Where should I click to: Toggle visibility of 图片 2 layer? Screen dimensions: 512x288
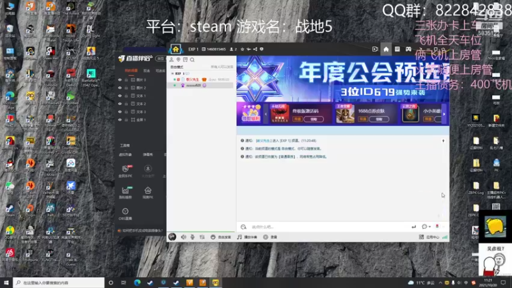[x=120, y=88]
